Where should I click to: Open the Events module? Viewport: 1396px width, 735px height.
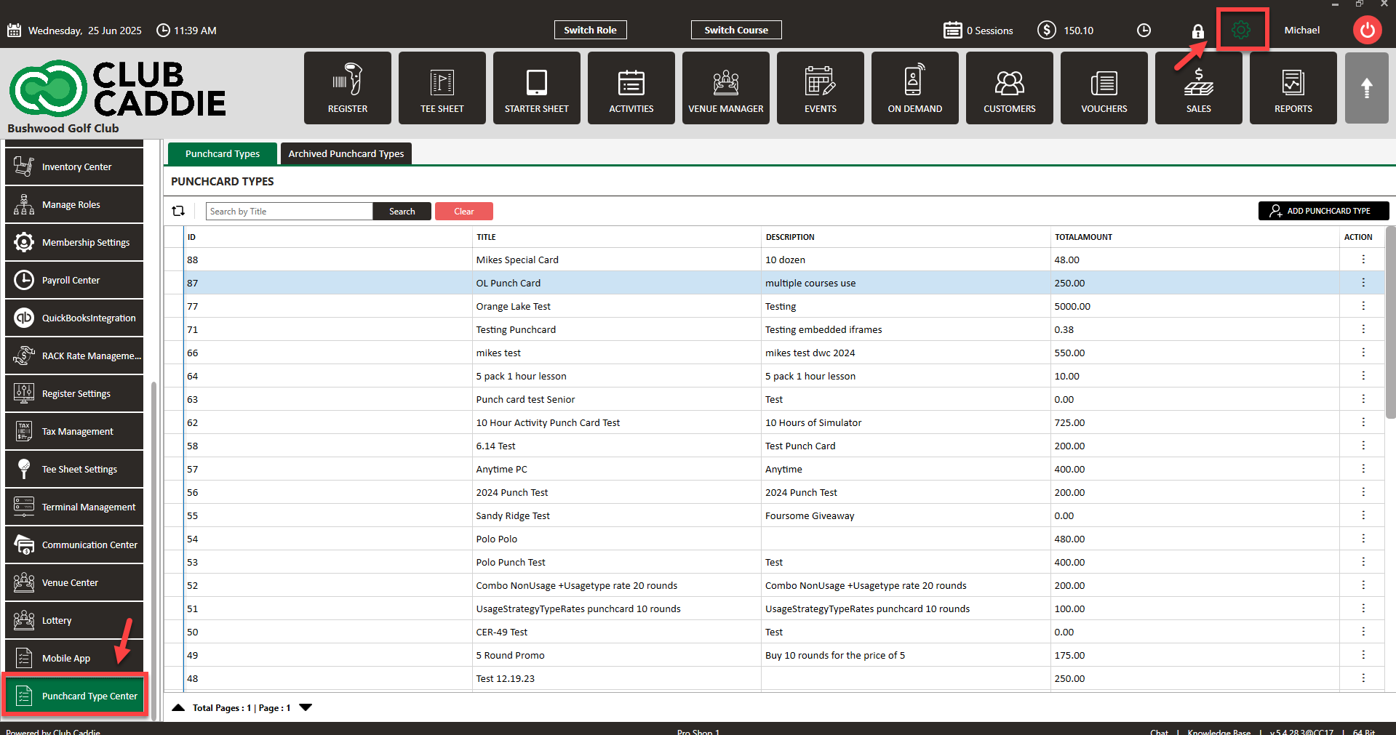(x=821, y=88)
